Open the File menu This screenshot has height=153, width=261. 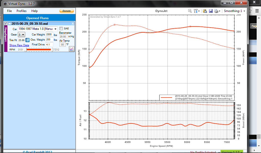click(x=9, y=11)
